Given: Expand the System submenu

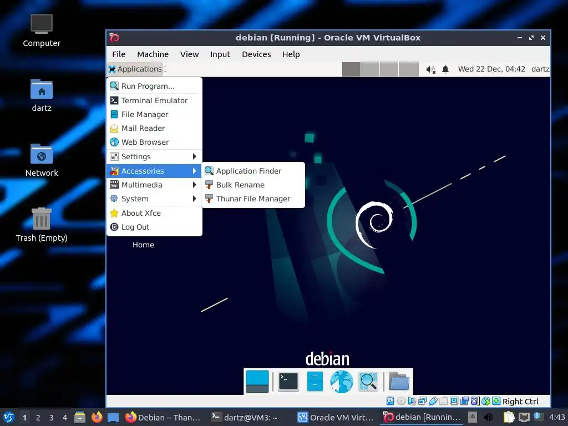Looking at the screenshot, I should [x=154, y=199].
